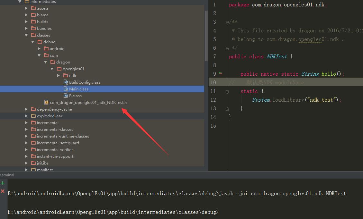This screenshot has width=363, height=219.
Task: Click the BuildConfig.class file icon
Action: coord(66,82)
